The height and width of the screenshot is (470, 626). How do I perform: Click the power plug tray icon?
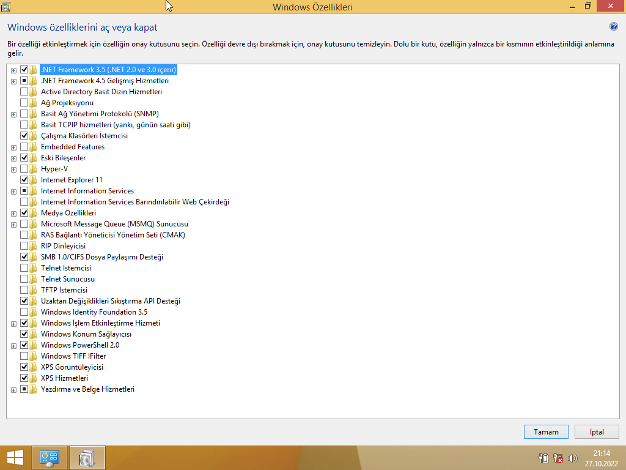[543, 458]
